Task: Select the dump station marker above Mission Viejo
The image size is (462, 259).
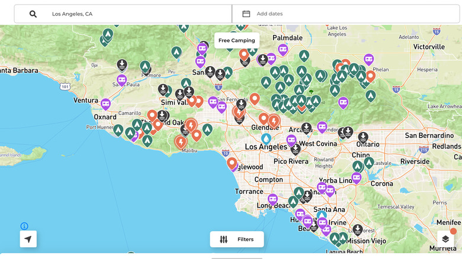Action: click(358, 229)
